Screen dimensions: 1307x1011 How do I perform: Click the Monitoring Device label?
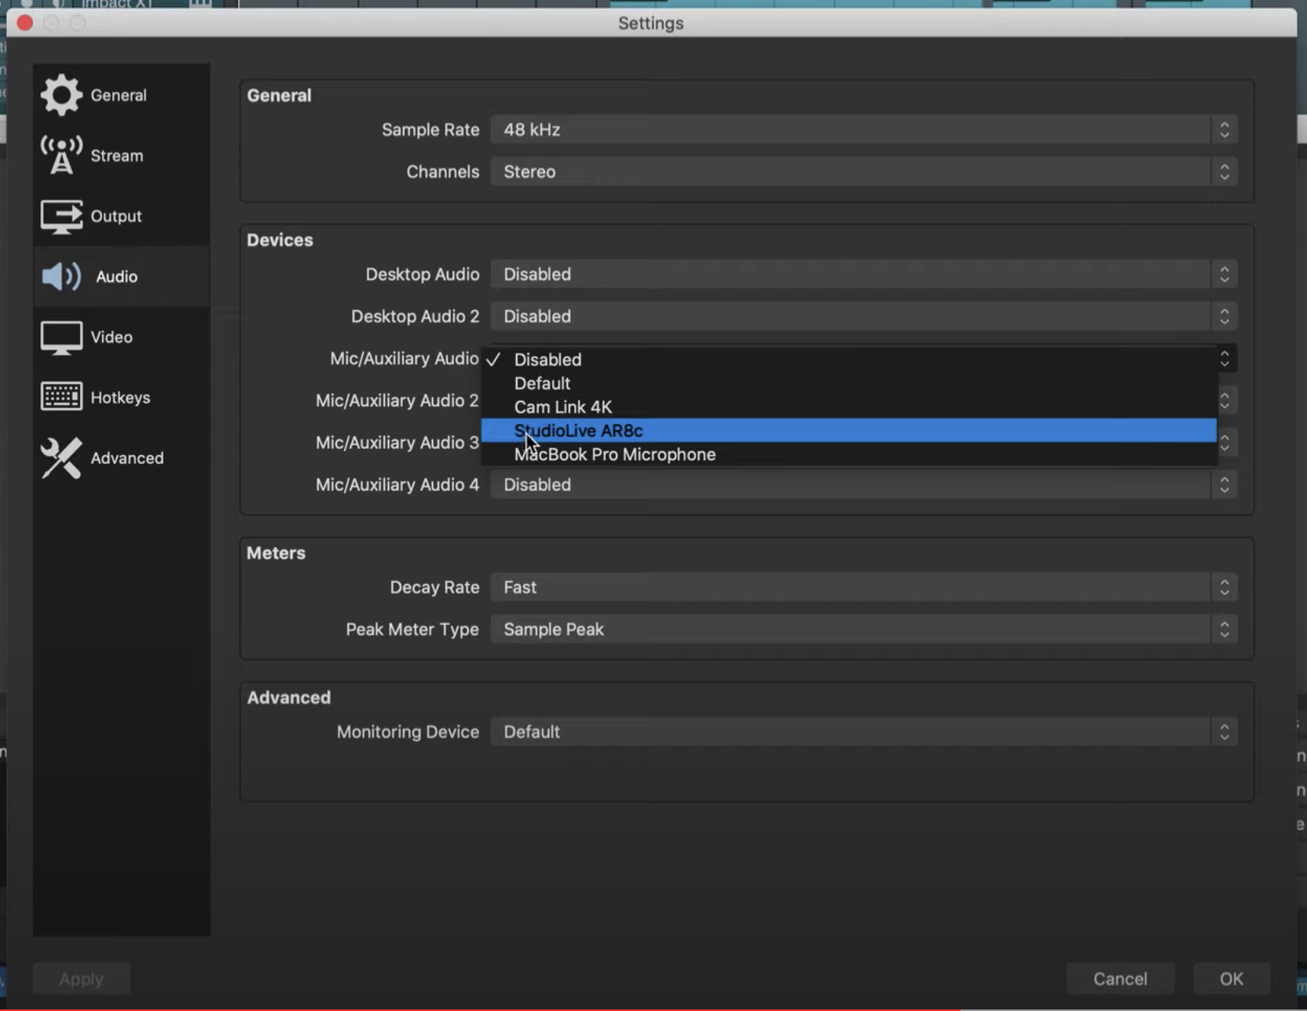[408, 732]
